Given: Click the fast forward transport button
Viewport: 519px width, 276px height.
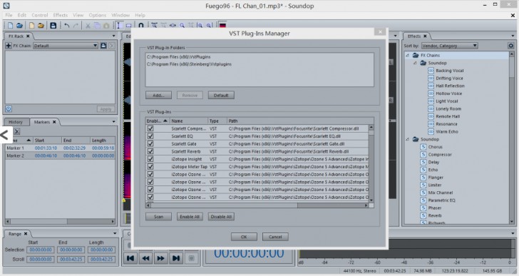Looking at the screenshot, I should tap(161, 258).
